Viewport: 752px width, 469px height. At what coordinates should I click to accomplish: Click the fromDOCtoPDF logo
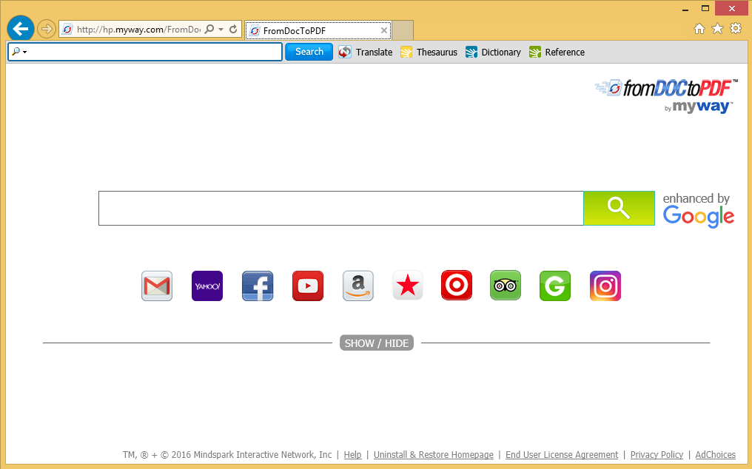pos(665,96)
